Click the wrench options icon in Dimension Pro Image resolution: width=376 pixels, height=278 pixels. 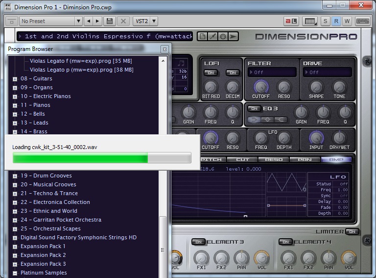pyautogui.click(x=212, y=36)
